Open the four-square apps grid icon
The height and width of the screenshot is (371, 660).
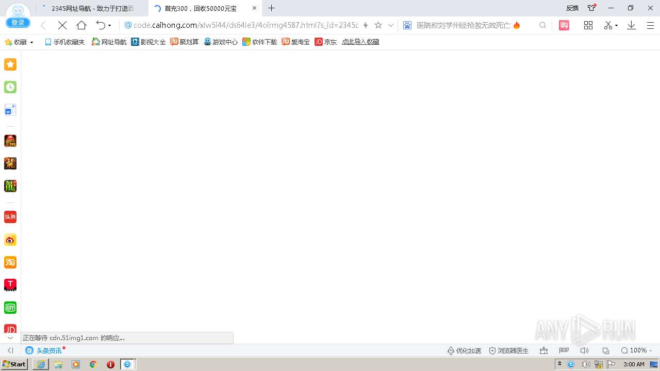[x=588, y=25]
